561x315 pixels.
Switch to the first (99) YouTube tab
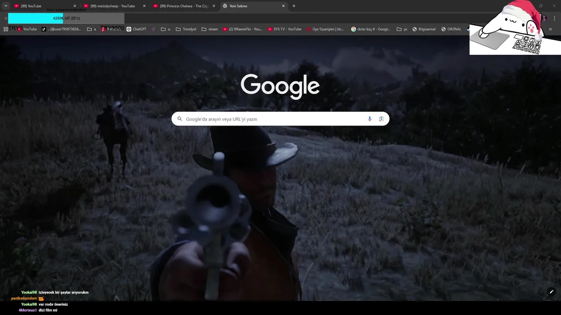click(x=45, y=6)
